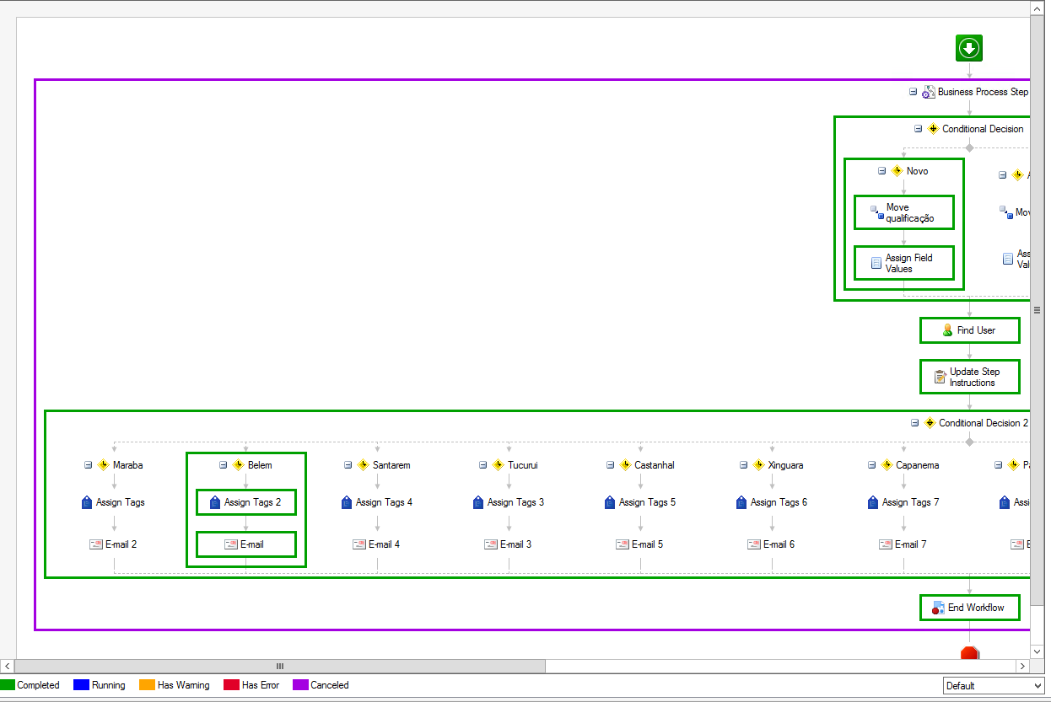Collapse the Xinguara branch
1051x702 pixels.
[743, 464]
